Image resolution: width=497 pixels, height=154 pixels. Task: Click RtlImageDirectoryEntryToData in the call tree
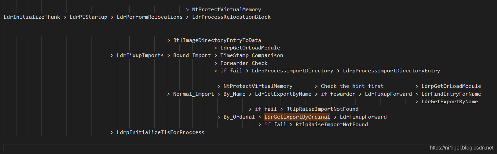point(217,40)
